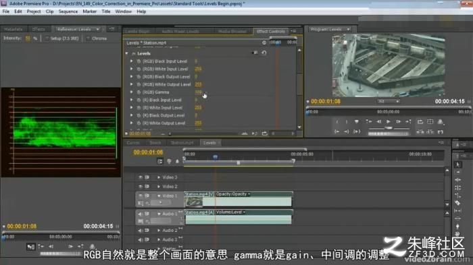Click the timeline playhead marker
Viewport: 473px width, 265px height.
215,157
